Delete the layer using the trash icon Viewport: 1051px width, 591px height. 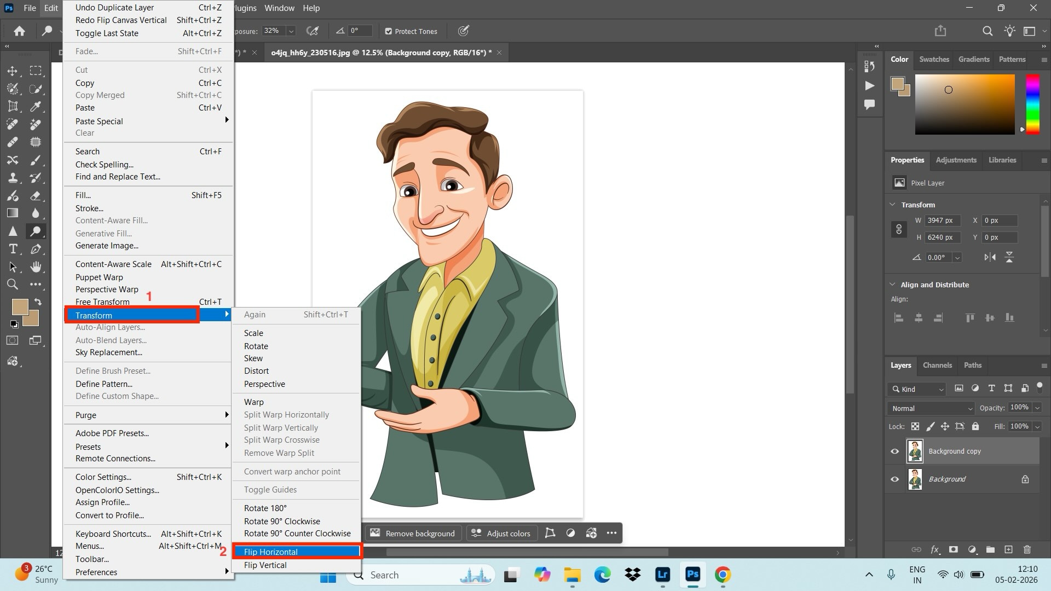point(1027,550)
